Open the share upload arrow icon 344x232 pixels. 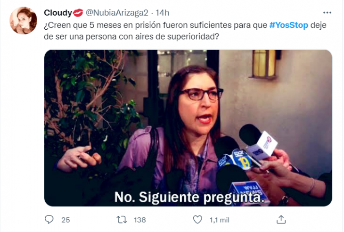281,219
